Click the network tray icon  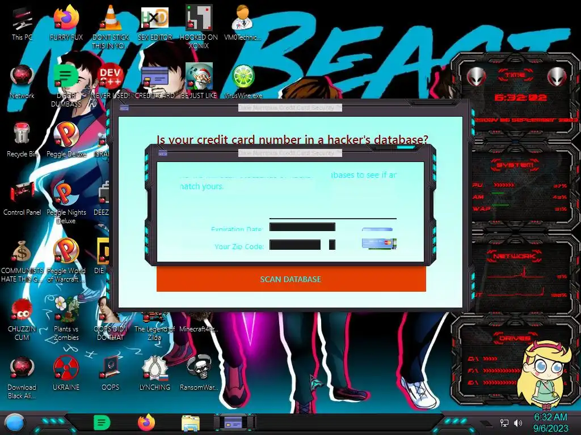click(x=504, y=423)
